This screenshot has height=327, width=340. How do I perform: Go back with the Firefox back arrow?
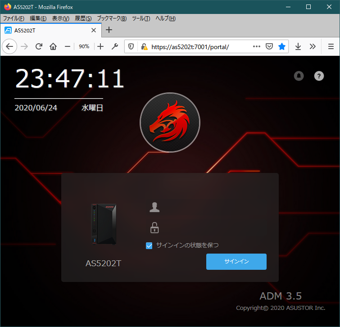tap(9, 46)
